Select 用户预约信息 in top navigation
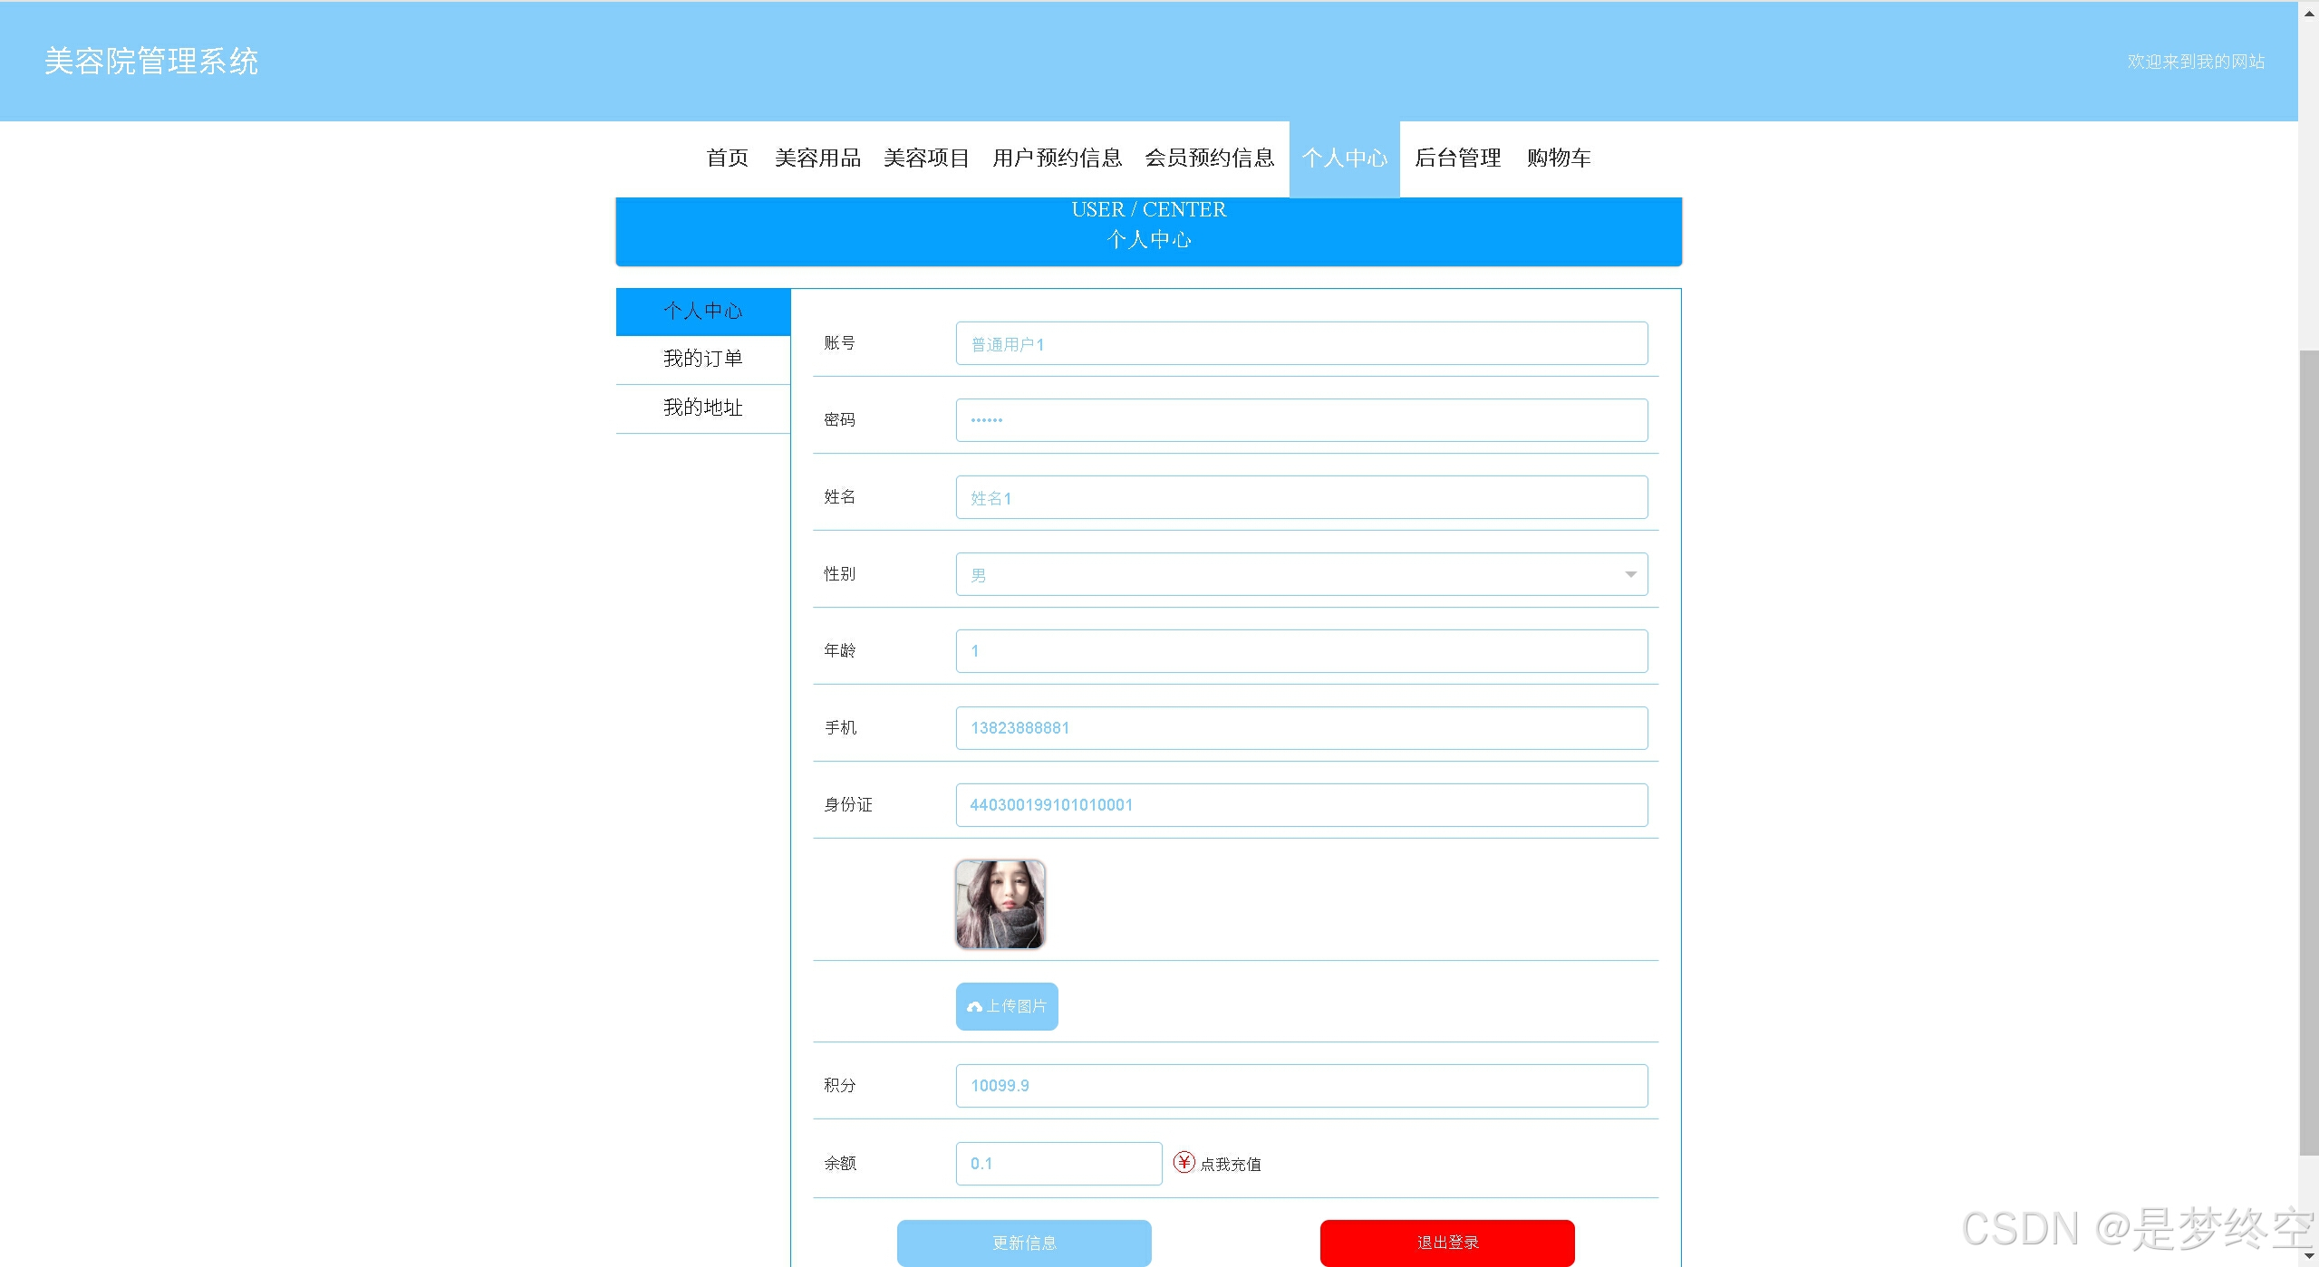The image size is (2319, 1267). click(x=1057, y=158)
